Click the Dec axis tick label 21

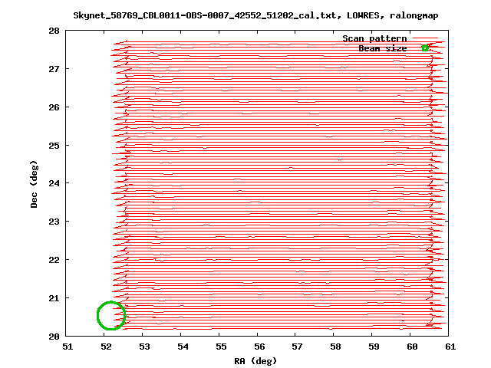(54, 298)
